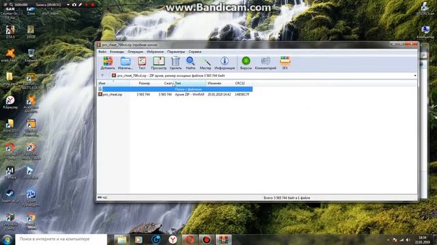Open the Операции menu
Viewport: 437px width, 245px height.
[135, 52]
